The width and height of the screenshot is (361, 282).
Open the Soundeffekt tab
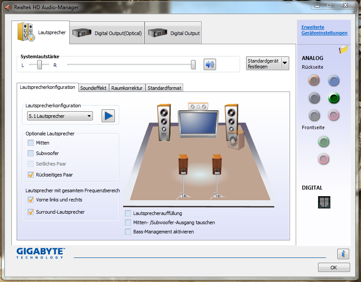pyautogui.click(x=93, y=88)
